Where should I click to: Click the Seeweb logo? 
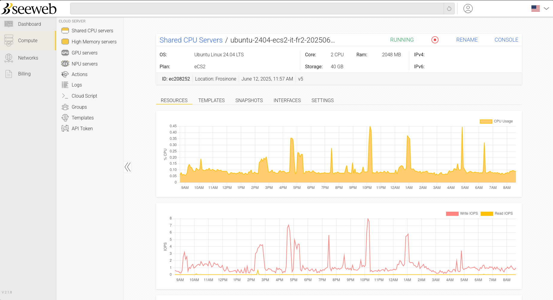[29, 9]
